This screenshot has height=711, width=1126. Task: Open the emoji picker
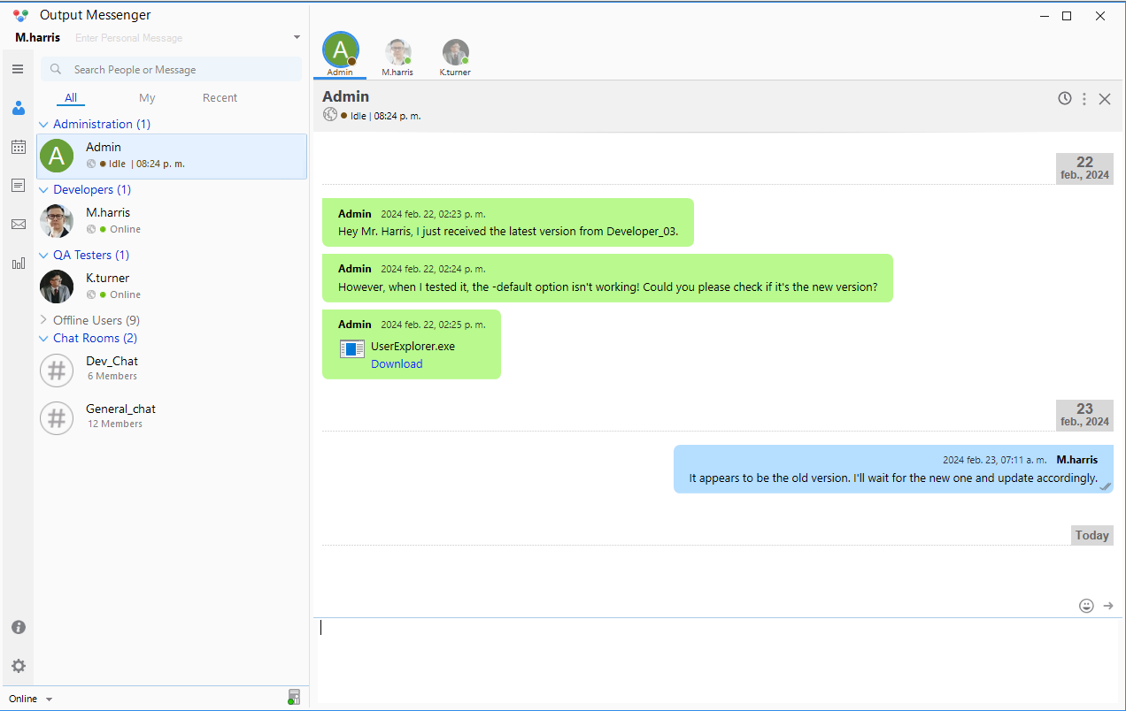1086,606
